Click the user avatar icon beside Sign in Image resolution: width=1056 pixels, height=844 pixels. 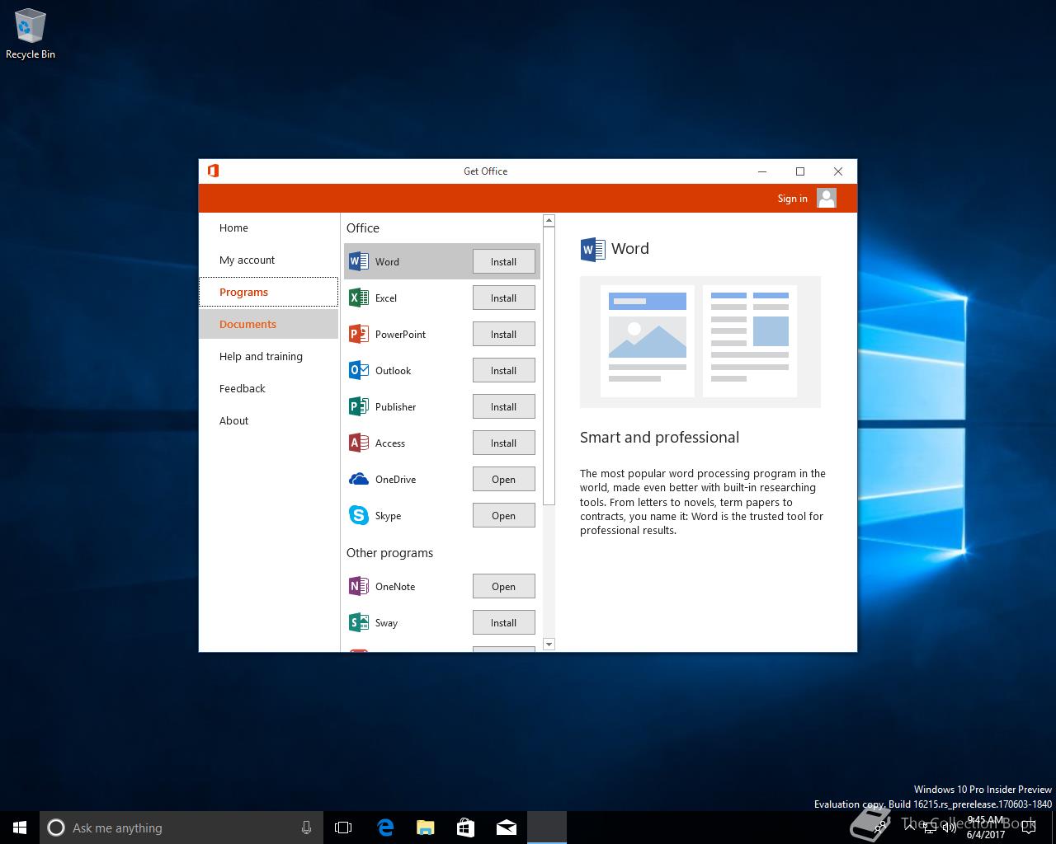click(x=827, y=198)
